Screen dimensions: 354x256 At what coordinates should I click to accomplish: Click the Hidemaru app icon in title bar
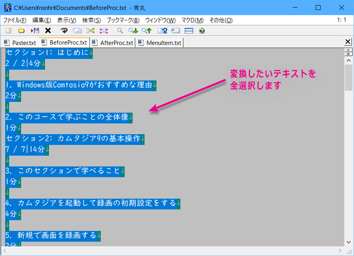8,8
